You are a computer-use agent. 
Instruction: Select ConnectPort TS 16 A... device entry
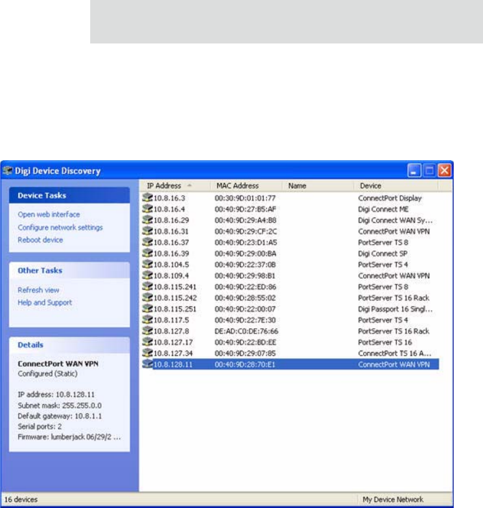click(x=394, y=353)
